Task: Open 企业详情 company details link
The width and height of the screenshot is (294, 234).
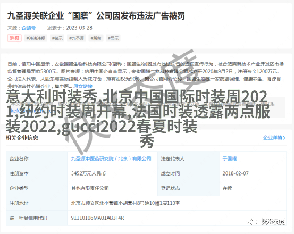Action: pyautogui.click(x=272, y=138)
